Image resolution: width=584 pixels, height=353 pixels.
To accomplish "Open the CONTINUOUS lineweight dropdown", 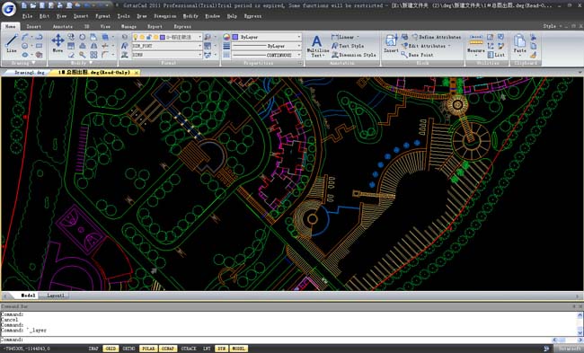I will pyautogui.click(x=299, y=55).
